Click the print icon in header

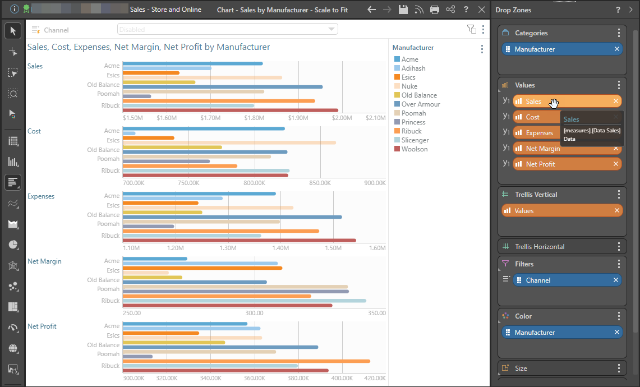(x=435, y=10)
